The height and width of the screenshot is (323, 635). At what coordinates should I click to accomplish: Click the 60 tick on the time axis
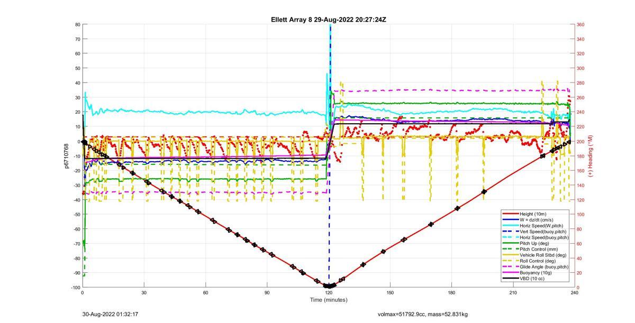205,292
